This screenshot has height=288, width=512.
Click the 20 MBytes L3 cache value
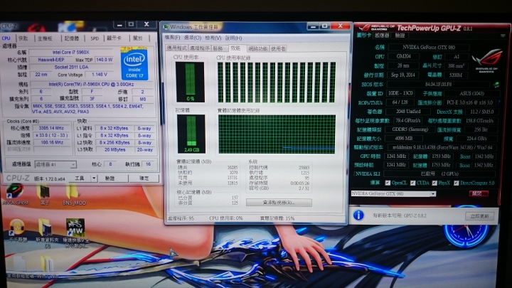click(115, 149)
